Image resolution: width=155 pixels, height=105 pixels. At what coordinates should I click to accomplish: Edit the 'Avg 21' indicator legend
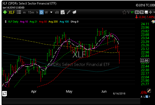(x=33, y=22)
